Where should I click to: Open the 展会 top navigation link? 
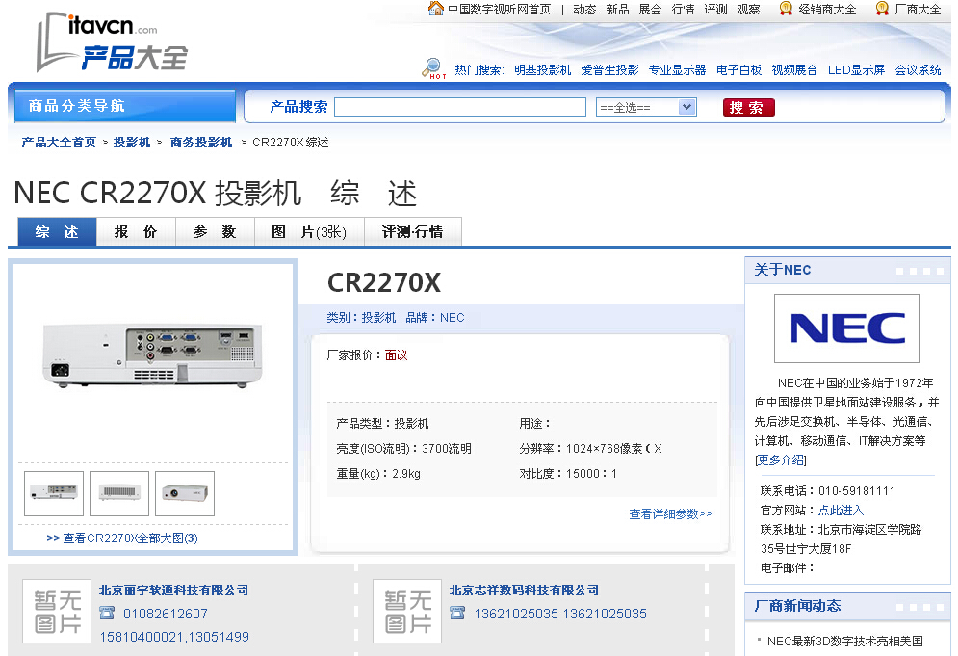coord(650,10)
